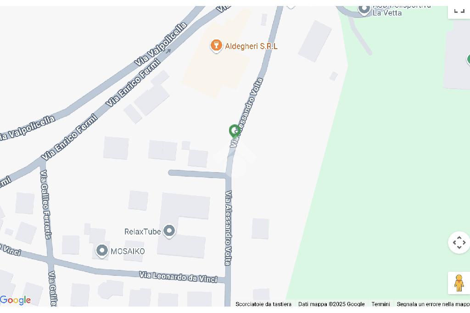Click the Via Galileo Ferraris road label
Screen dimensions: 470x313
tap(45, 205)
